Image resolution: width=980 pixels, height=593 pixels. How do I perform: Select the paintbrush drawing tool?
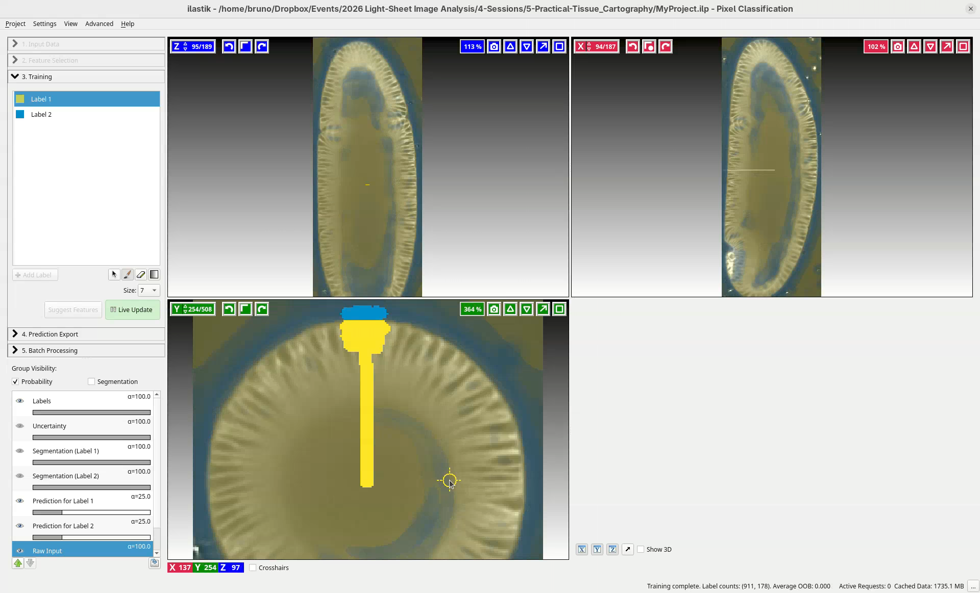128,275
